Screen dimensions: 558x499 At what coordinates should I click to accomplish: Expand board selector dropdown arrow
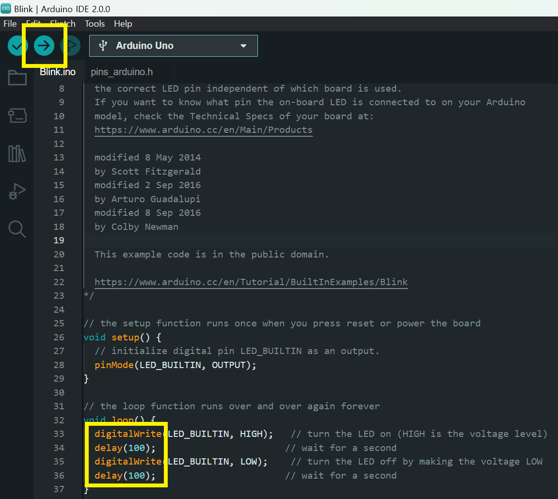pyautogui.click(x=243, y=46)
